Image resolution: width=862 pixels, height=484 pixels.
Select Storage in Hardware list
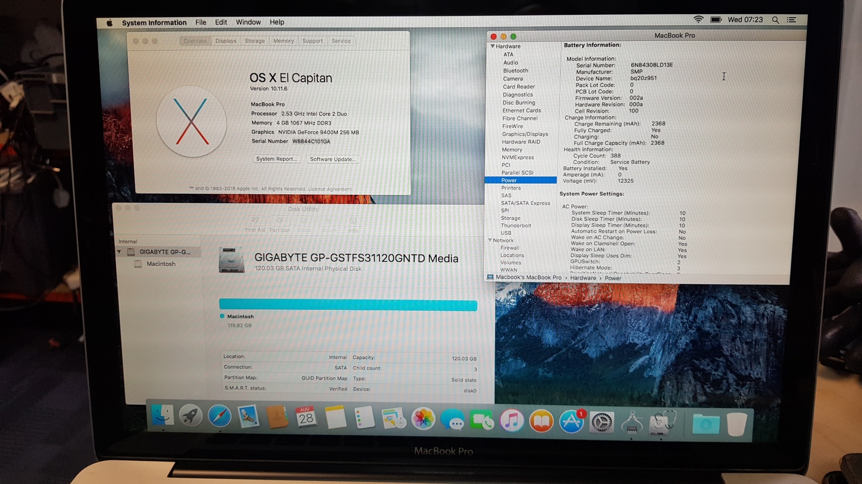click(x=510, y=218)
